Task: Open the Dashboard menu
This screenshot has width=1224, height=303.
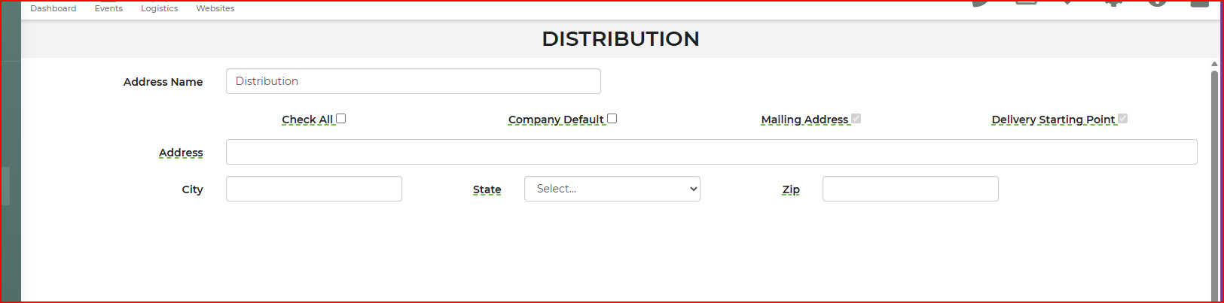Action: 53,8
